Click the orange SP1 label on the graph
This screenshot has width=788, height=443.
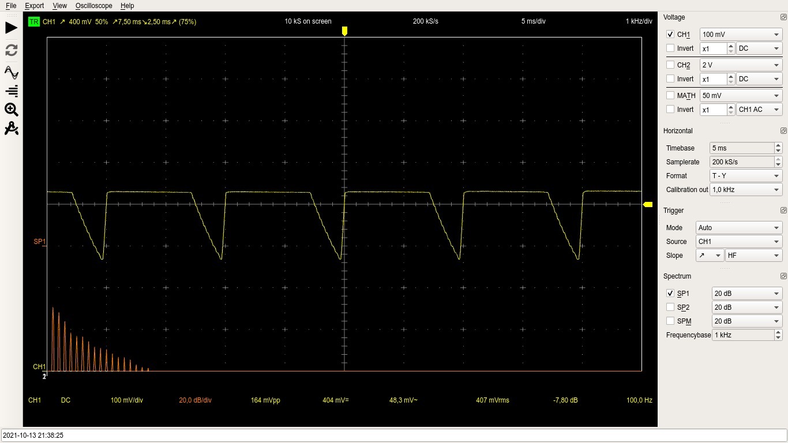39,242
